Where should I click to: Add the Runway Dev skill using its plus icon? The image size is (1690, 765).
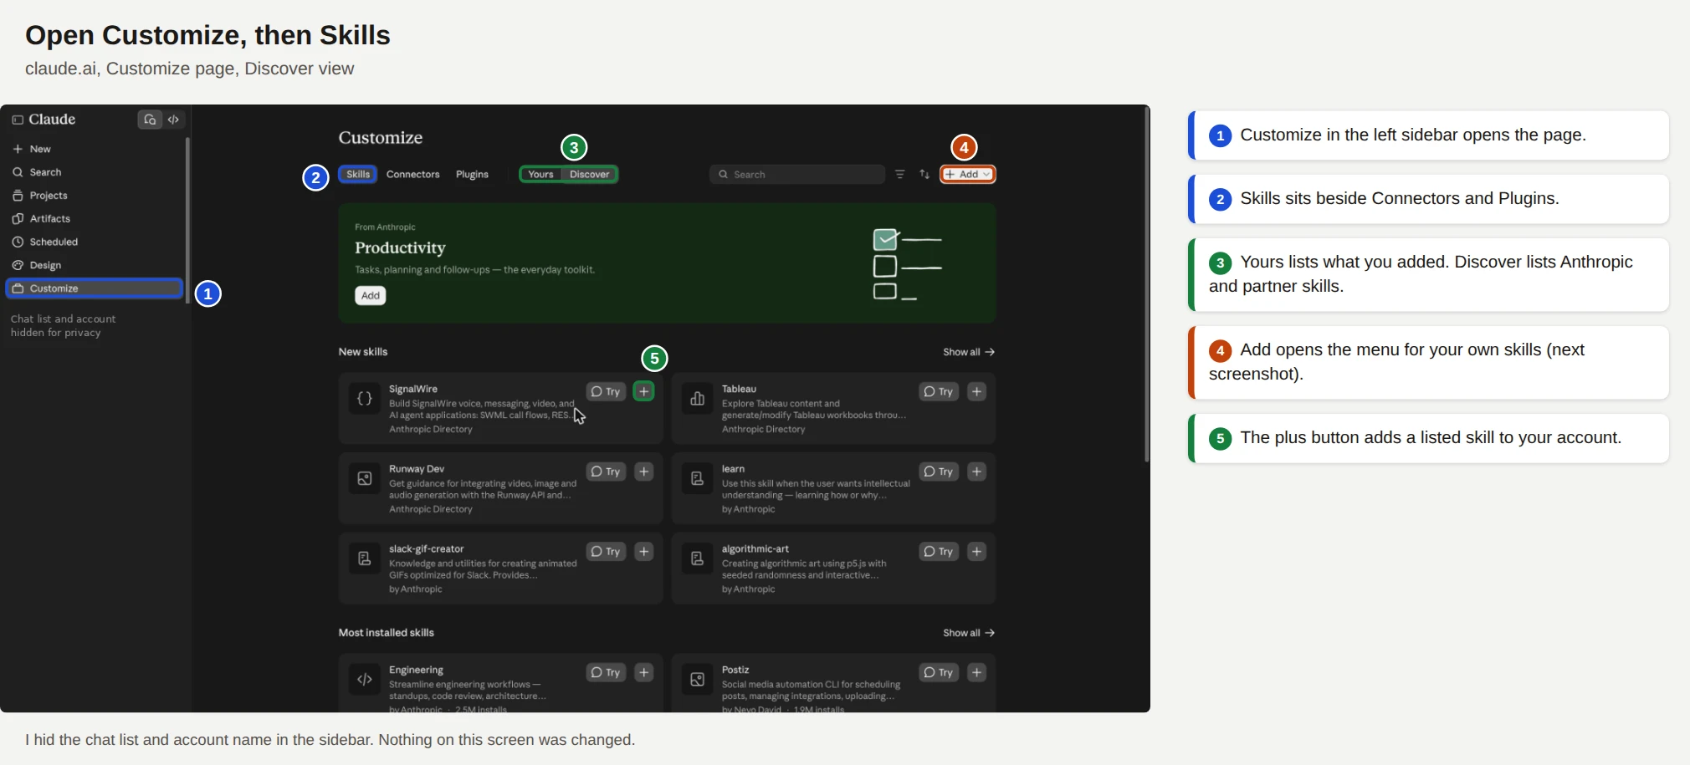tap(643, 472)
